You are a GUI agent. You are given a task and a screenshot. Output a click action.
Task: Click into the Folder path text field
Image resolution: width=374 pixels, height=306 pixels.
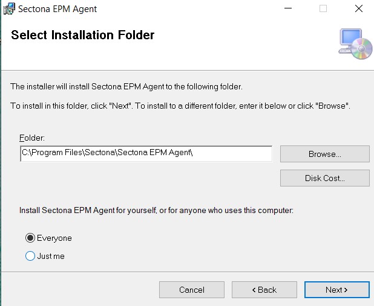pos(145,154)
